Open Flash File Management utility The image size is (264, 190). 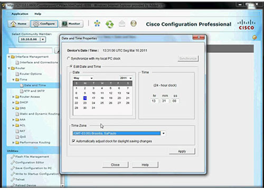[32, 157]
